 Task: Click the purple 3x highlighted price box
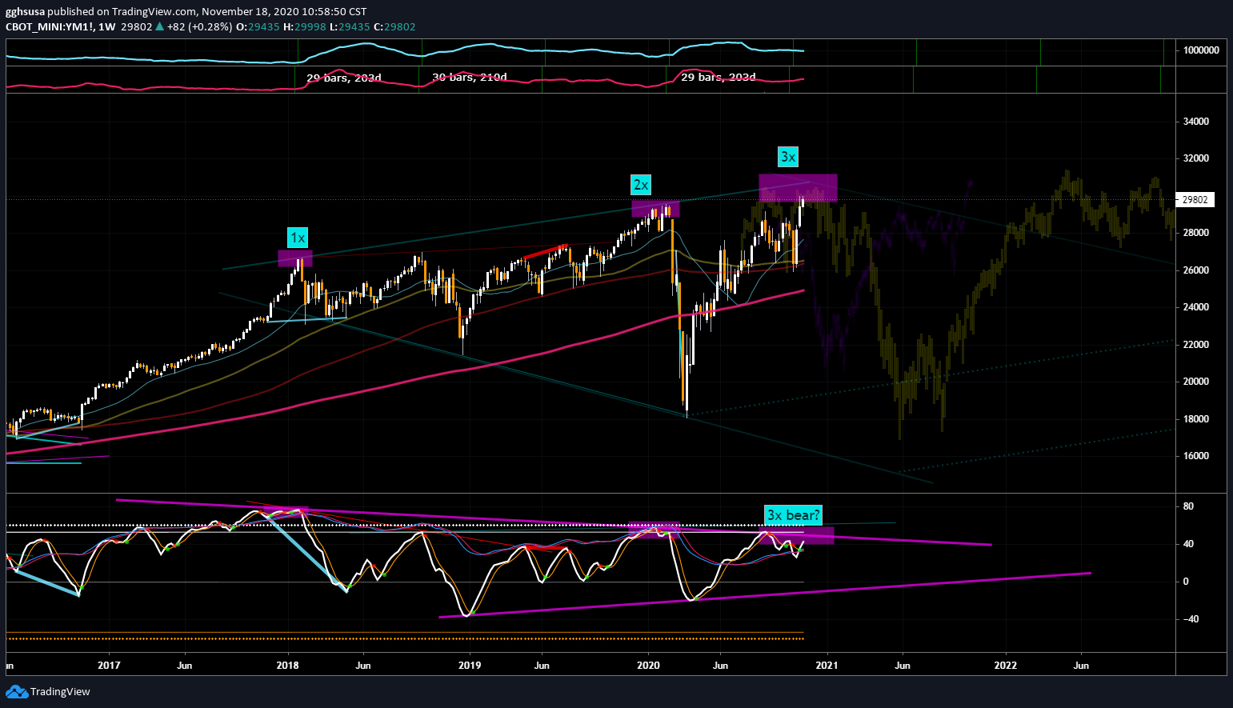(798, 188)
